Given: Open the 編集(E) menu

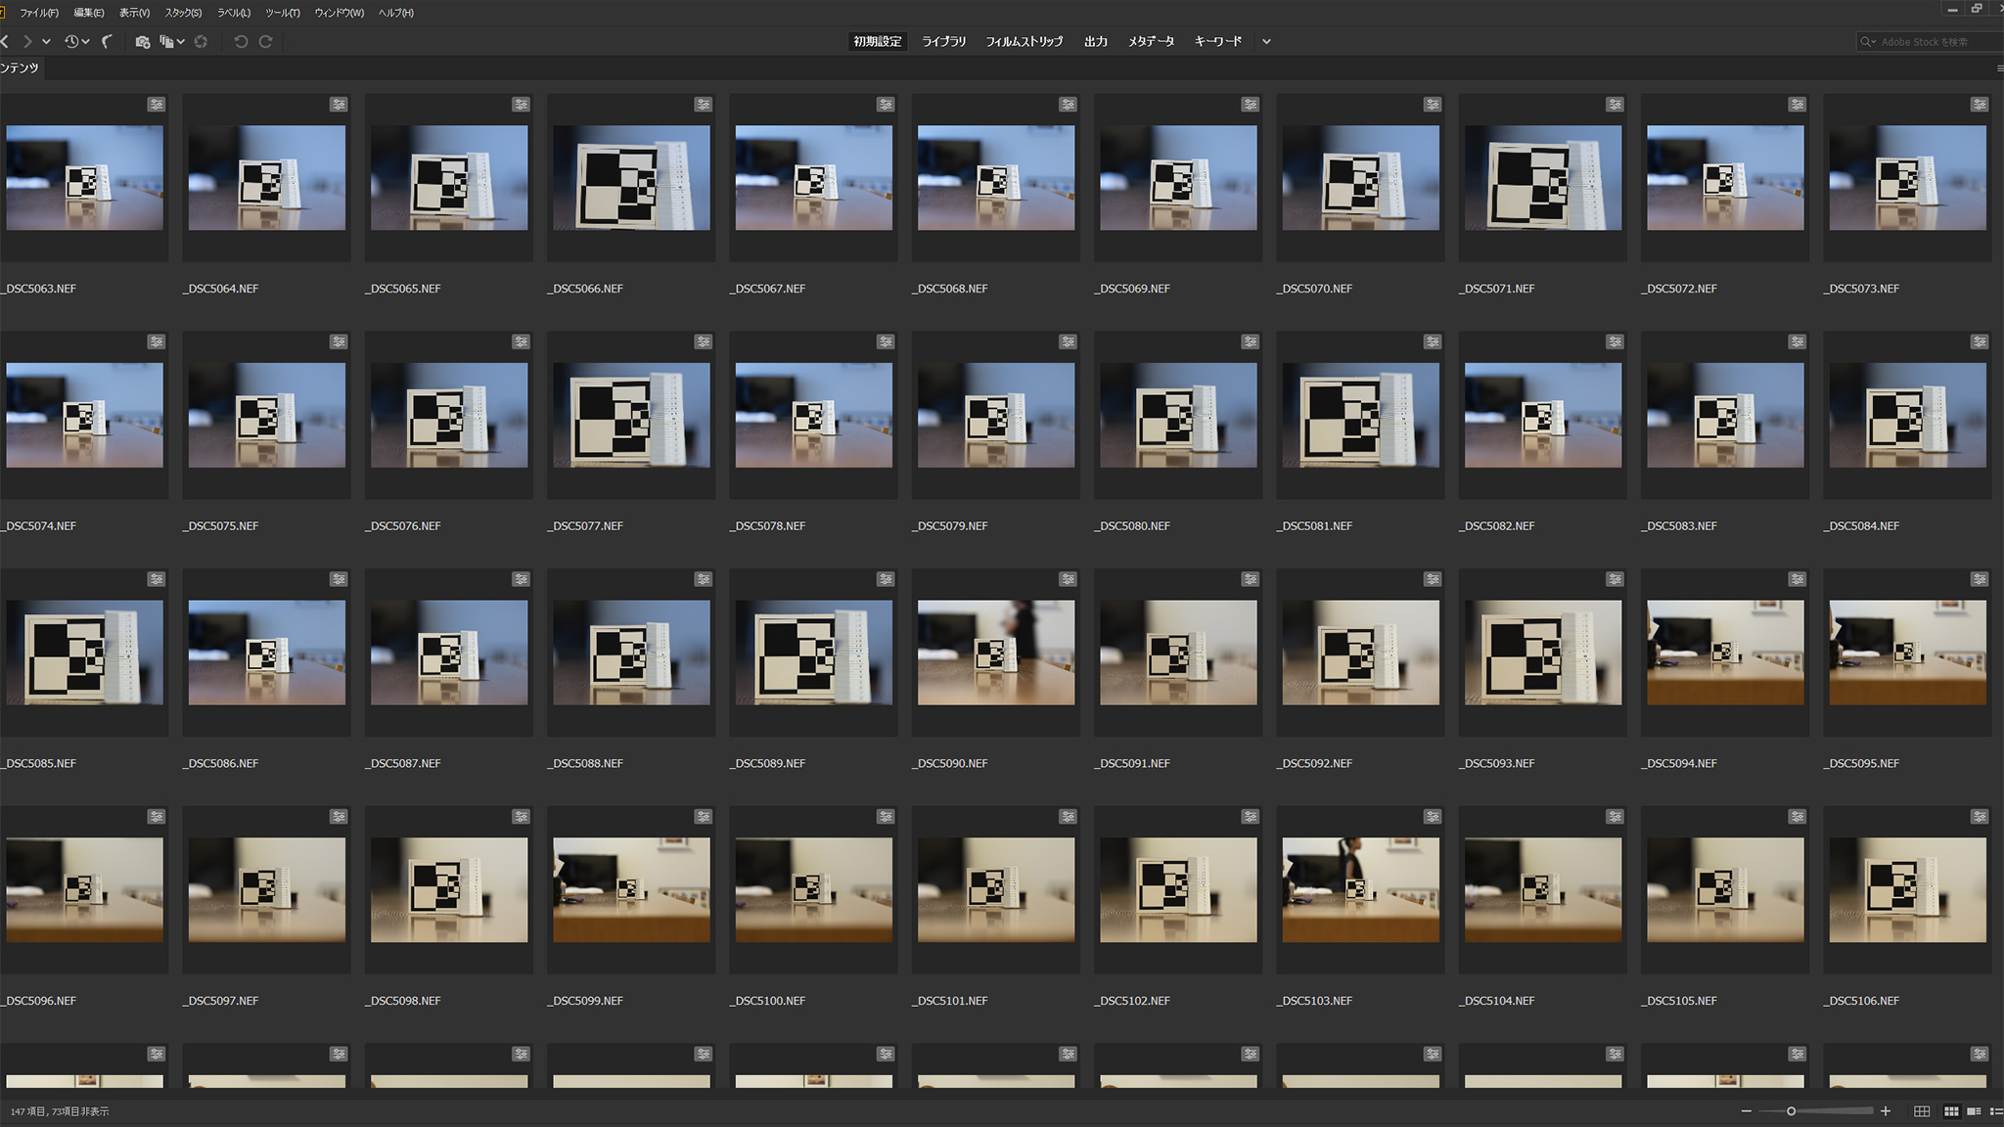Looking at the screenshot, I should [89, 13].
